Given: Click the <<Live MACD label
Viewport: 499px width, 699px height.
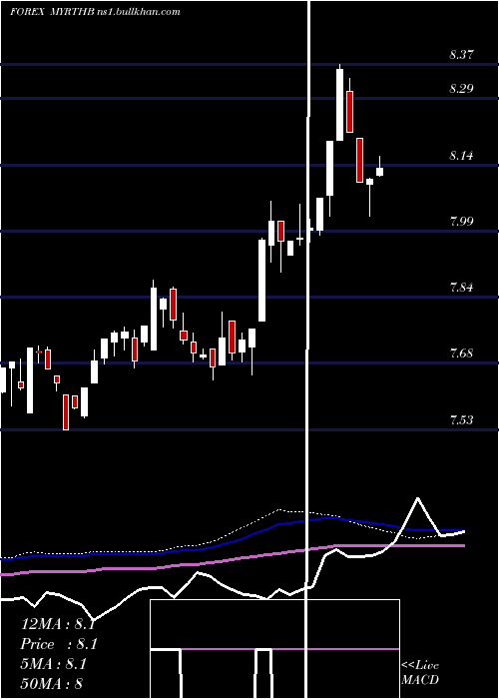Looking at the screenshot, I should [420, 672].
